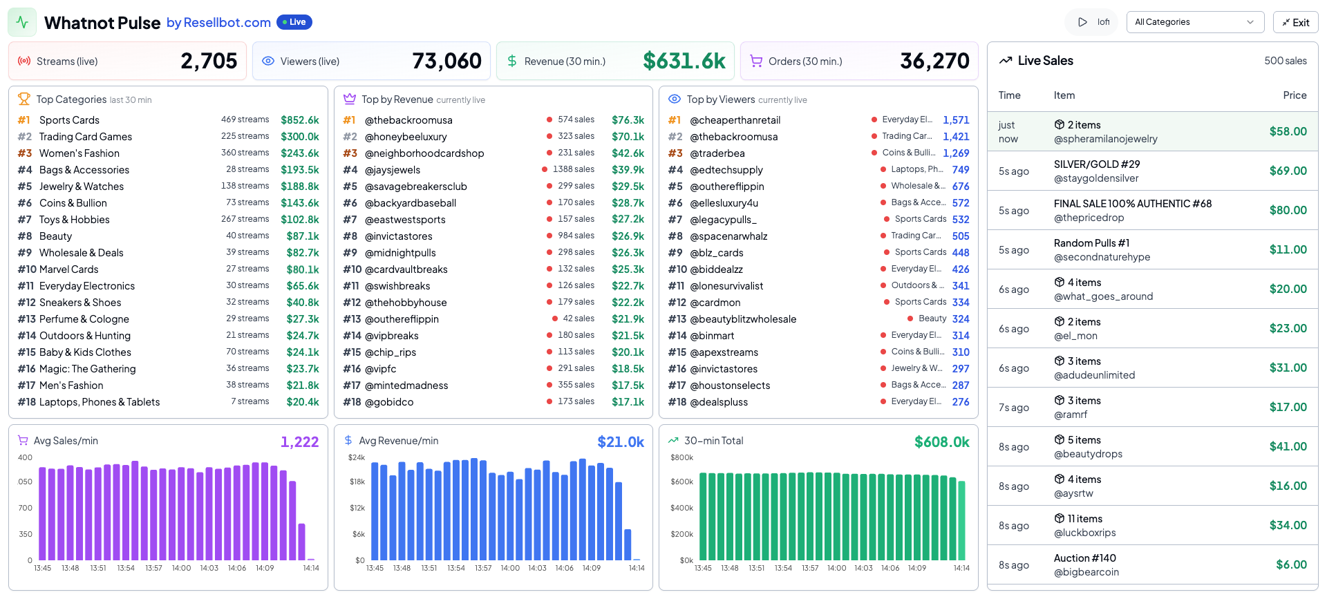
Task: Click the 1,571 viewers count
Action: pyautogui.click(x=956, y=120)
